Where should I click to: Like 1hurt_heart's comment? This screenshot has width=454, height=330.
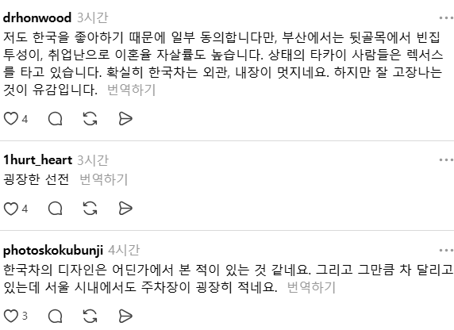point(10,208)
